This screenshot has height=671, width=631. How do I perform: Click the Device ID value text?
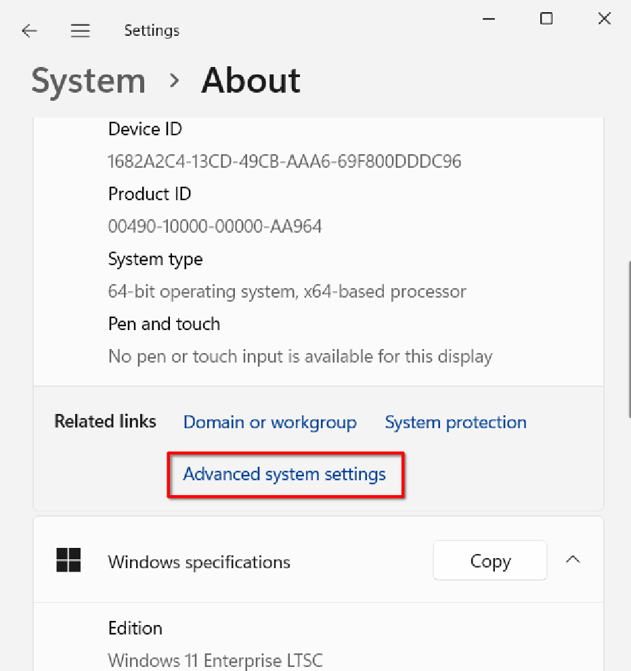[284, 162]
